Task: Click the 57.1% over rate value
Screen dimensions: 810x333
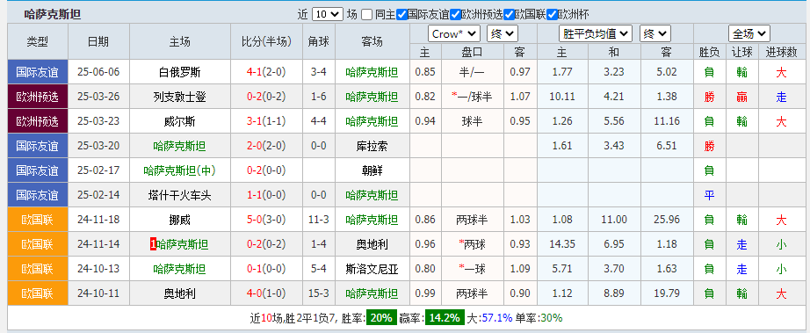Action: 497,318
